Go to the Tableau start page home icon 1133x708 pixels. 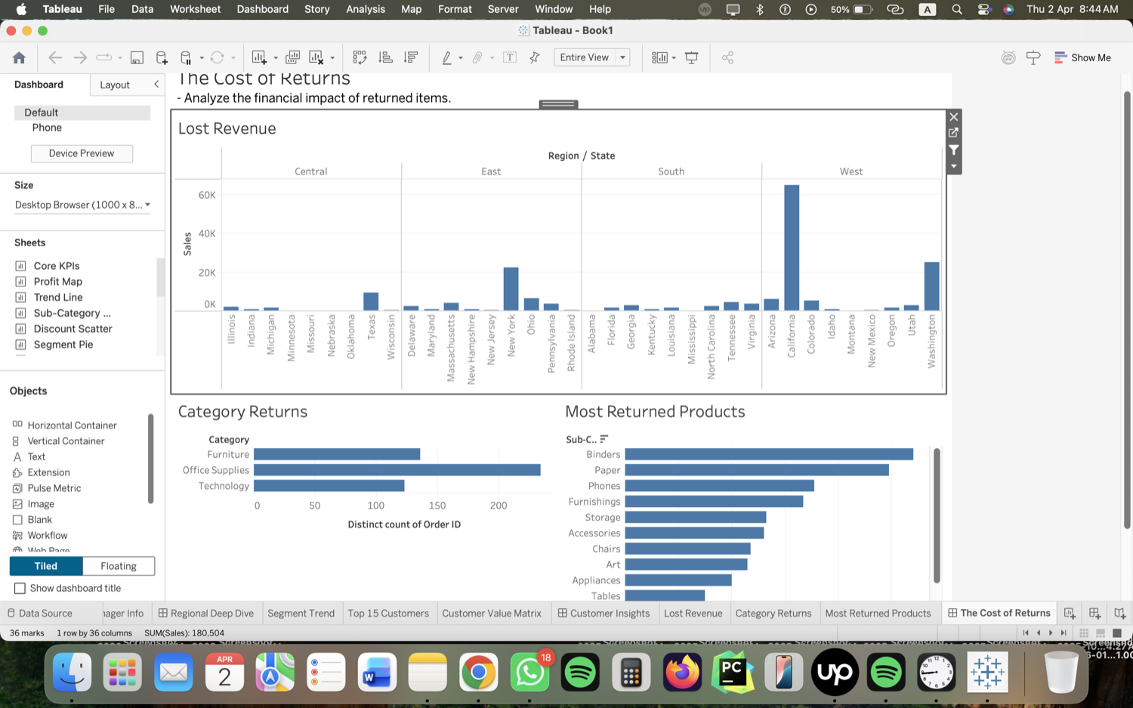click(x=20, y=57)
